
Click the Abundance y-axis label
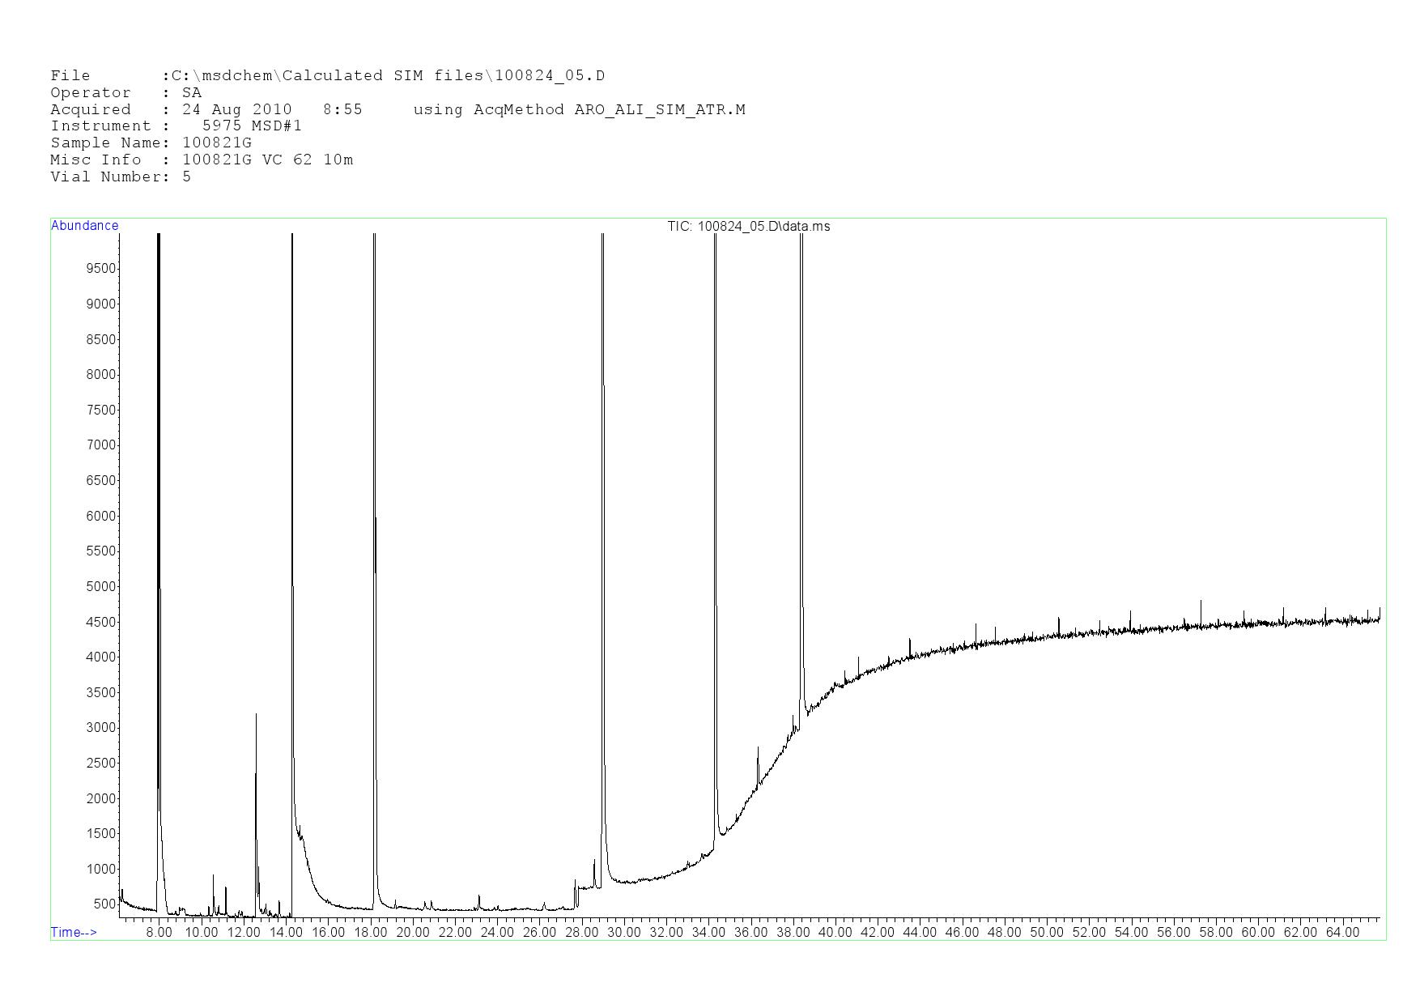point(84,226)
